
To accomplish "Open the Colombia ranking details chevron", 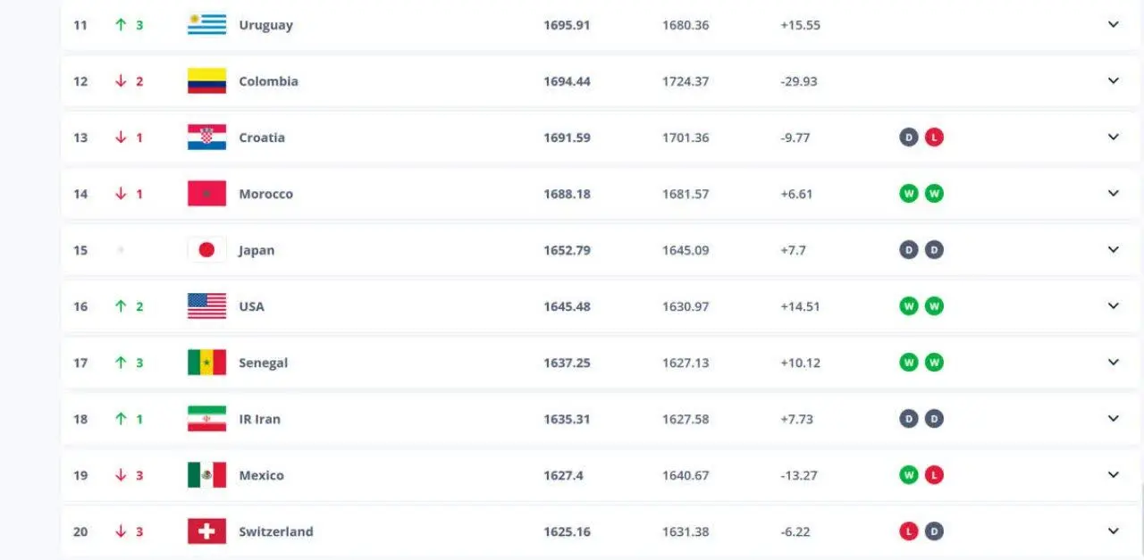I will [x=1113, y=81].
